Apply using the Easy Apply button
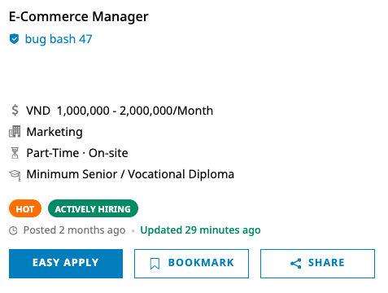The height and width of the screenshot is (293, 388). 66,264
